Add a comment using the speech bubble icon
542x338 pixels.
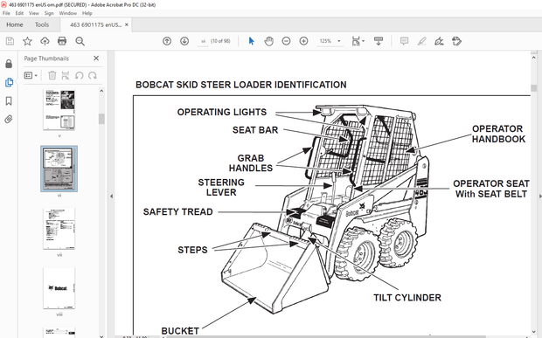point(404,41)
